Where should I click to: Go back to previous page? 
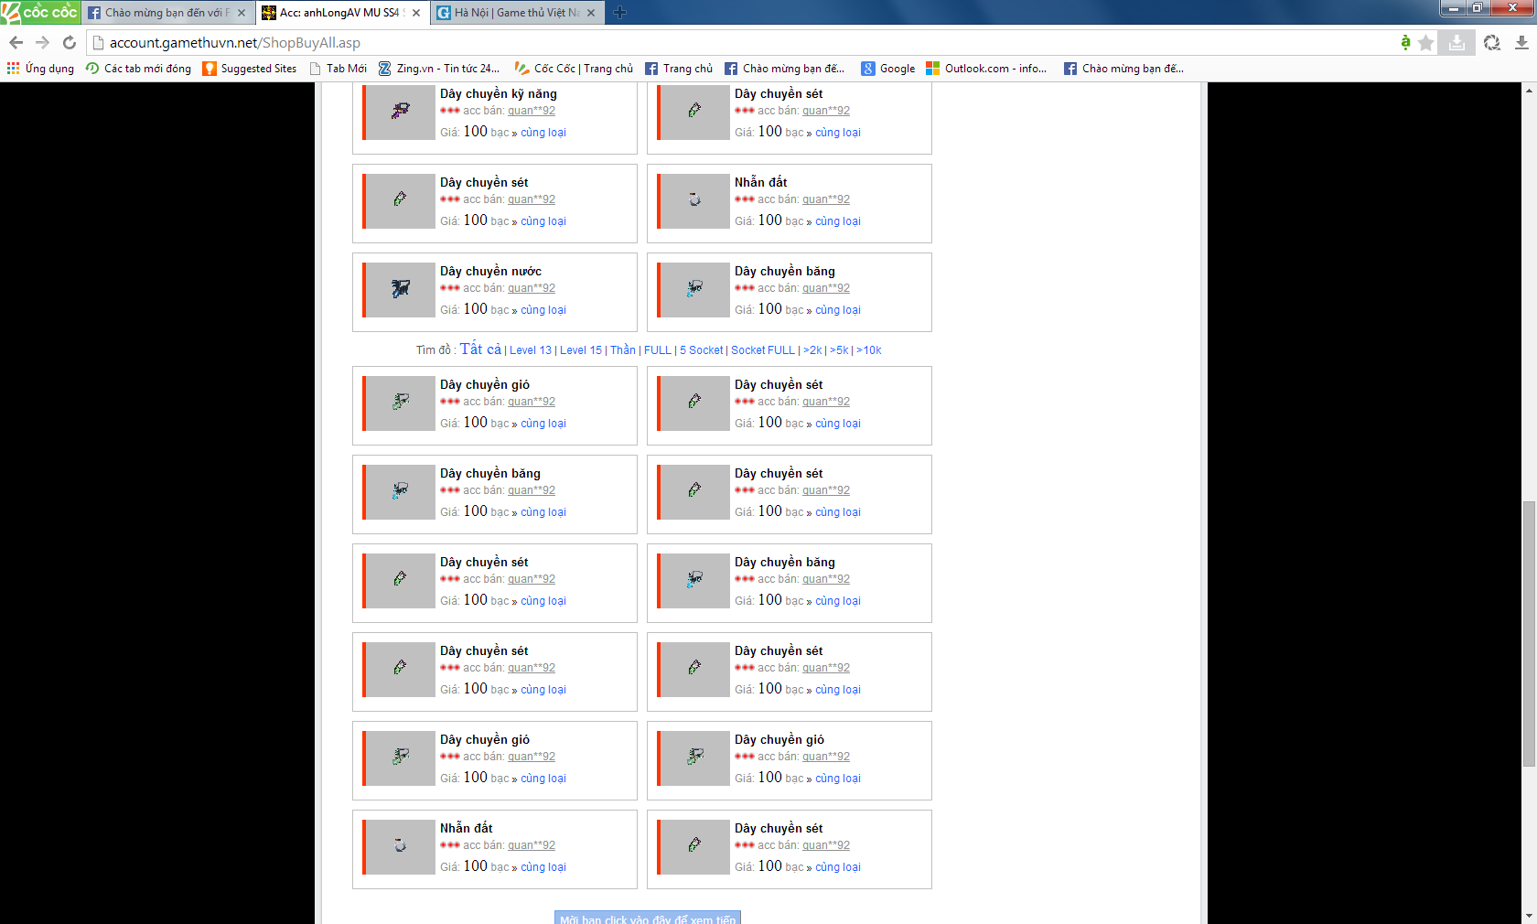tap(16, 42)
